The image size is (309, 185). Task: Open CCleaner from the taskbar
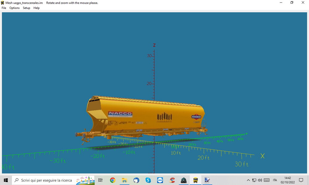click(x=172, y=180)
